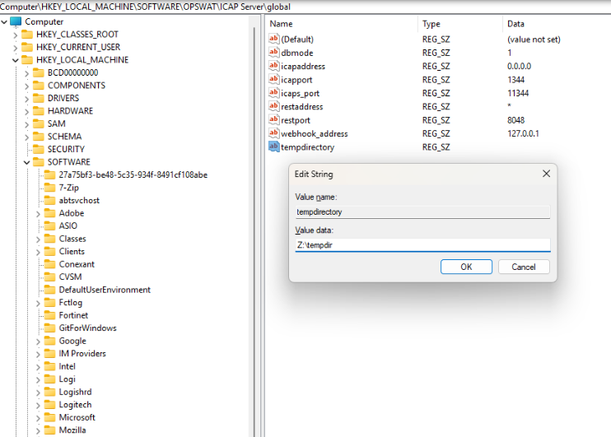Screen dimensions: 611x437
Task: Expand the COMPONENTS key
Action: (26, 86)
